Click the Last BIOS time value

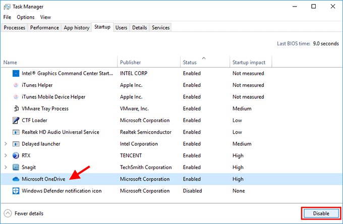click(x=326, y=43)
